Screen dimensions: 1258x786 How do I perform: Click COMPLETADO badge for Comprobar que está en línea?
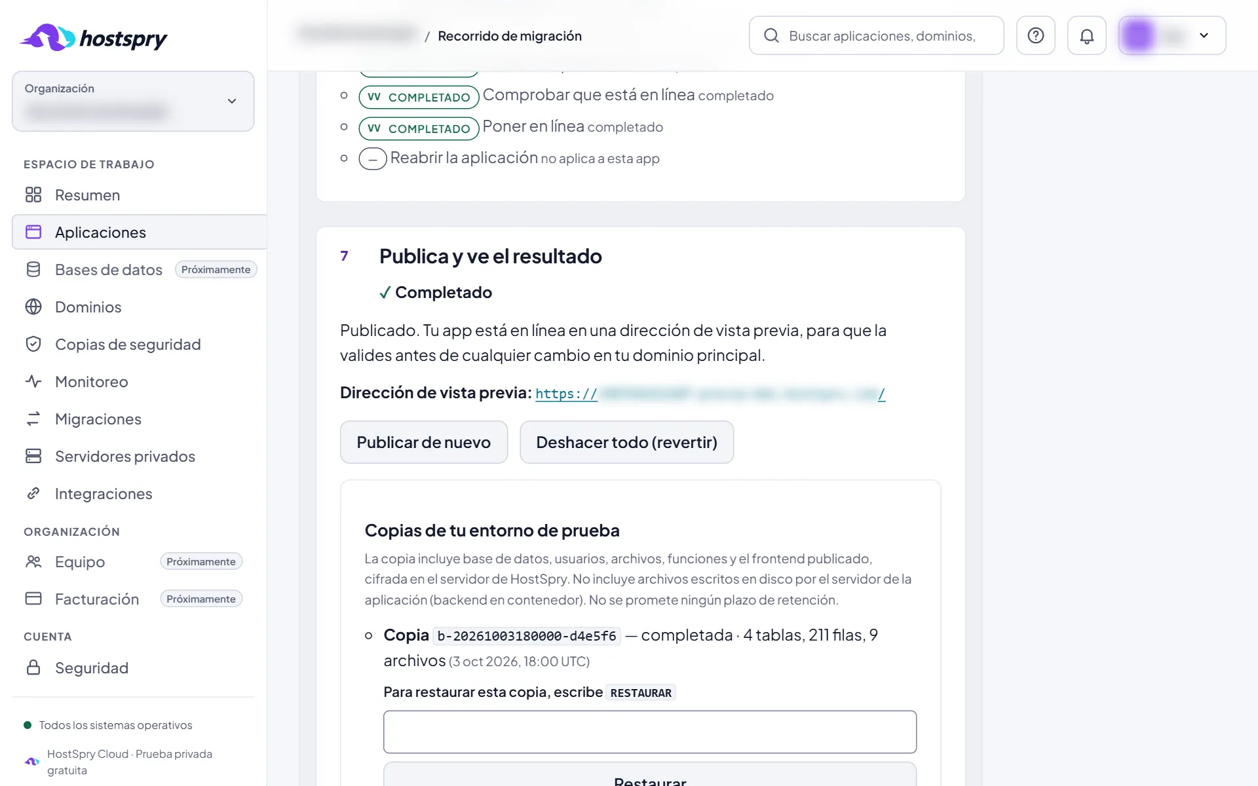pyautogui.click(x=419, y=97)
